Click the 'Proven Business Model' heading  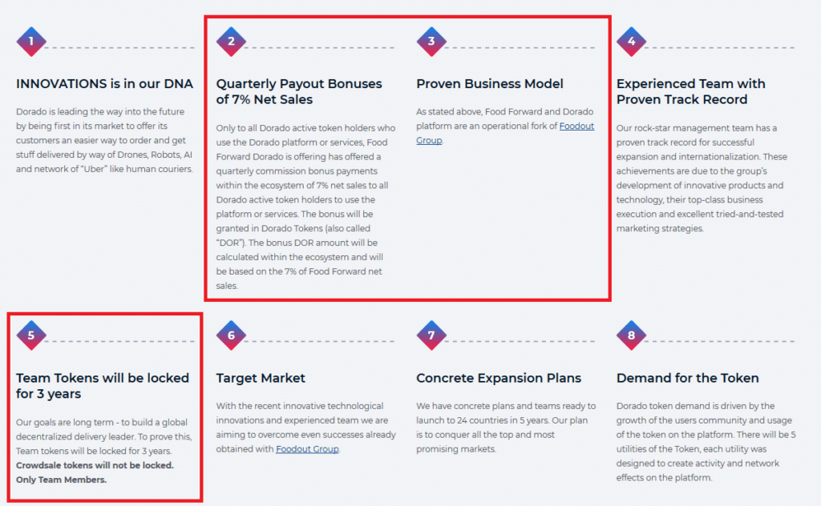click(490, 84)
